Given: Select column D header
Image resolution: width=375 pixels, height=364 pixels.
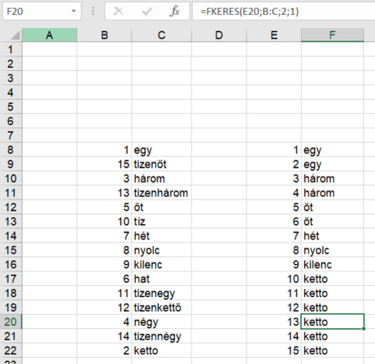Looking at the screenshot, I should [219, 35].
